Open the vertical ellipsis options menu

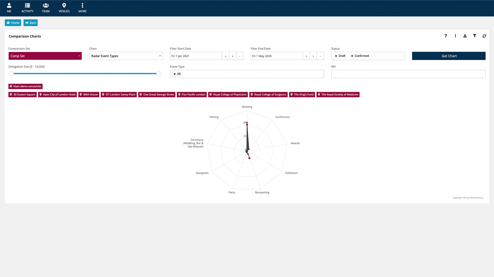455,36
